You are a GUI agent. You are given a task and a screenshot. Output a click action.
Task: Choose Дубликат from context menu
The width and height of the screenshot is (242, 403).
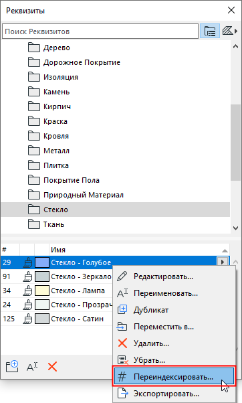coord(174,310)
